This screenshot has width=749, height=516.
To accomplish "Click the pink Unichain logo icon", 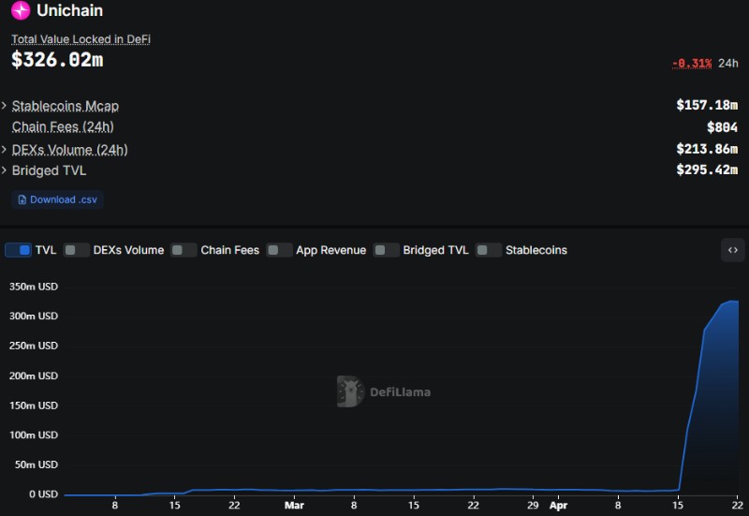I will tap(21, 11).
